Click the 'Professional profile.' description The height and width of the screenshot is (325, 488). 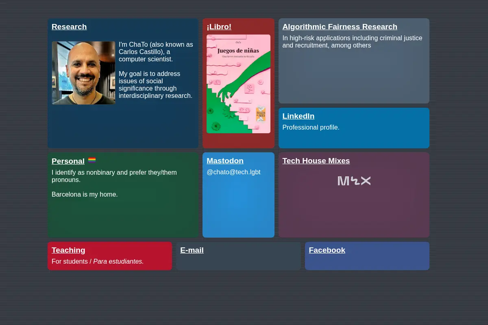tap(311, 128)
